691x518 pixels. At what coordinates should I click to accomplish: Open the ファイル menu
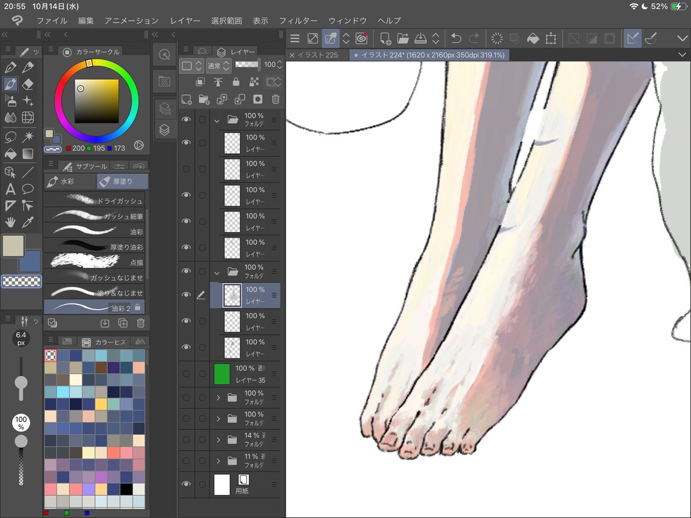(x=52, y=20)
